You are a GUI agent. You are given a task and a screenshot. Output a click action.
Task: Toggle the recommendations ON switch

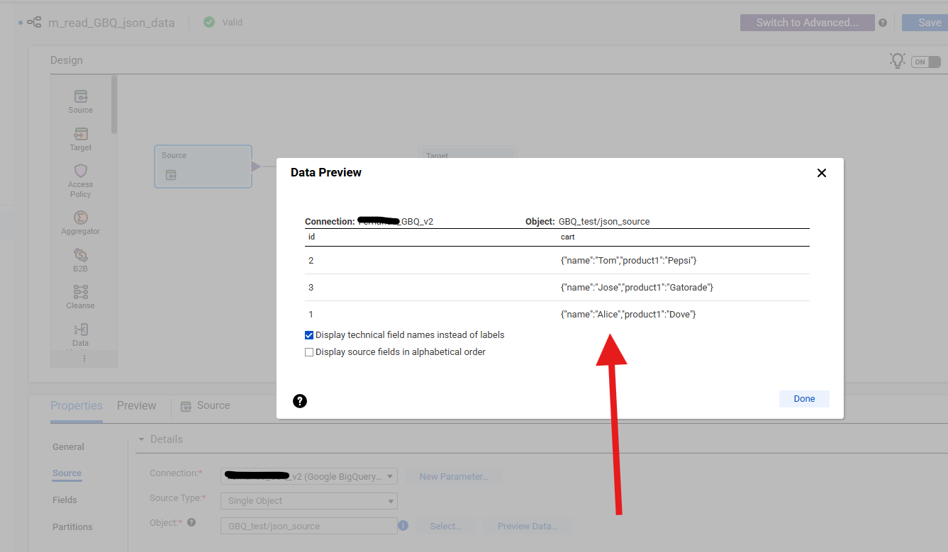pyautogui.click(x=926, y=62)
